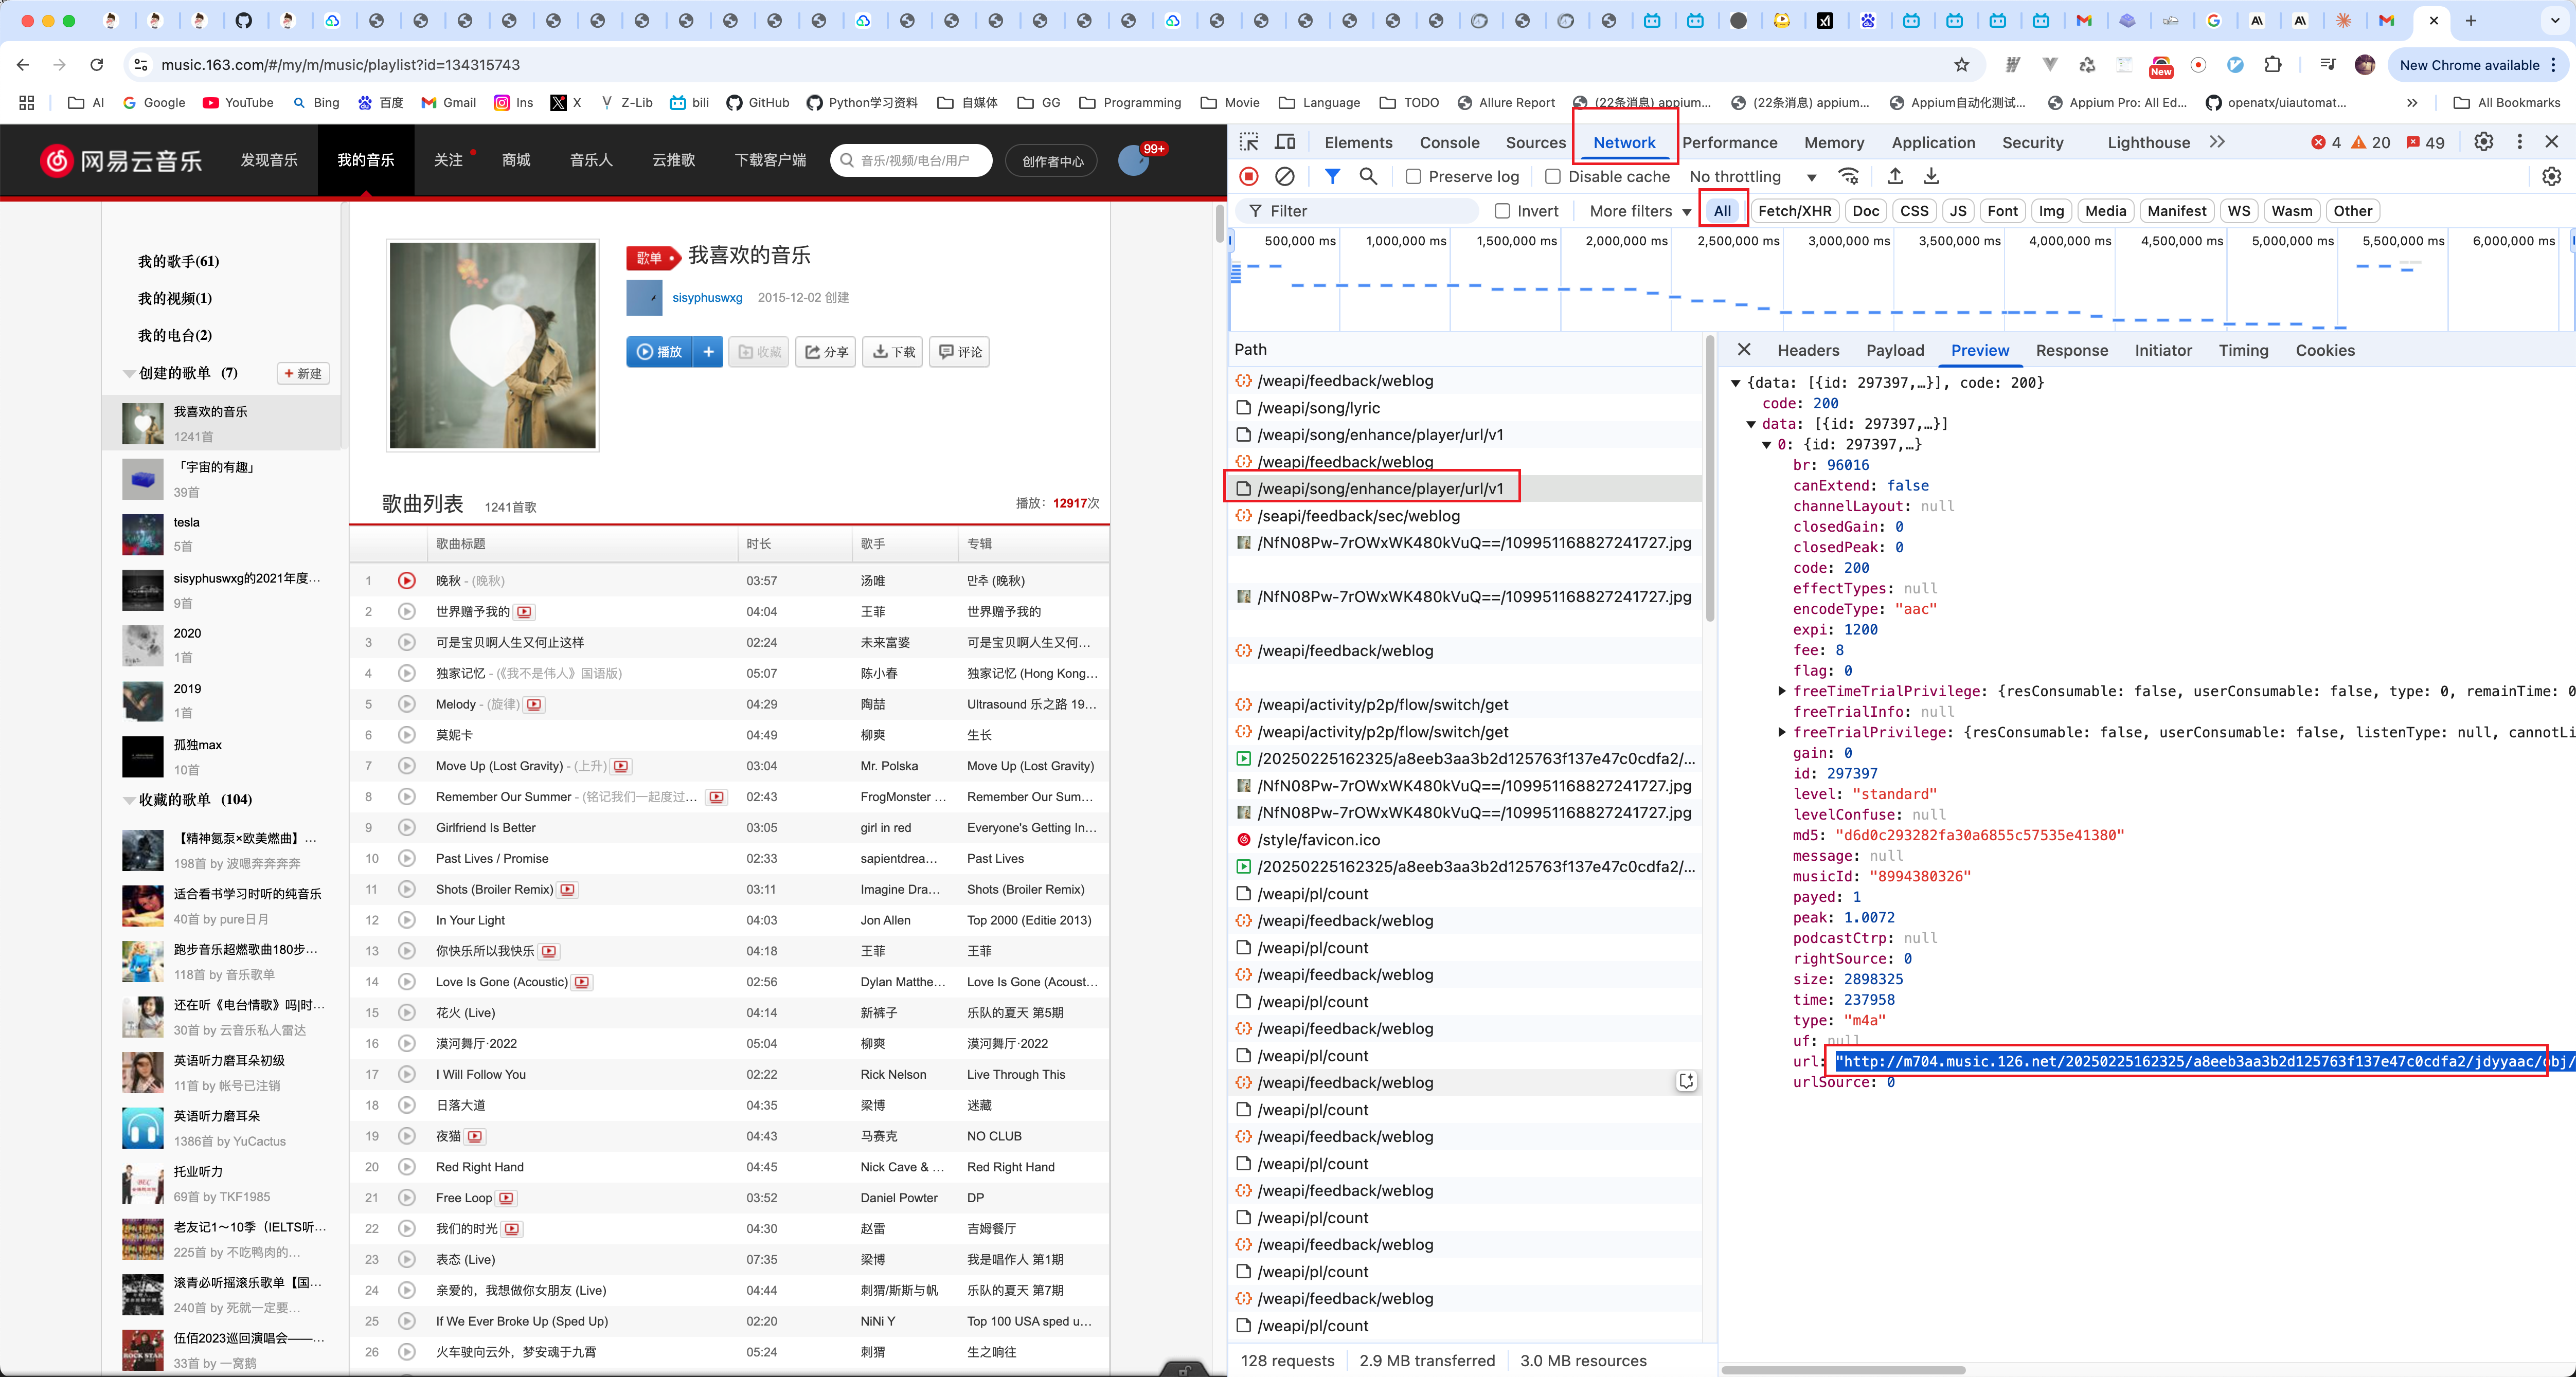Click the user avatar with 99+ badge
The image size is (2576, 1377).
point(1133,160)
